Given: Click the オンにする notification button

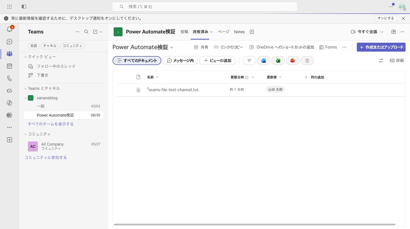Looking at the screenshot, I should 386,18.
